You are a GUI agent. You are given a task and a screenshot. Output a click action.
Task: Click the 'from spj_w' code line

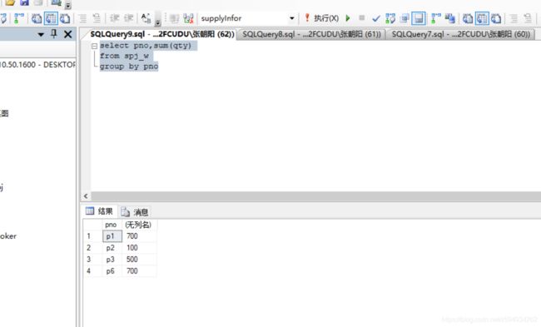[x=124, y=56]
